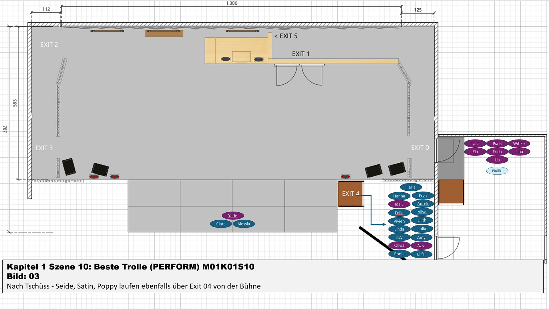Select the Talia purple oval

(475, 143)
